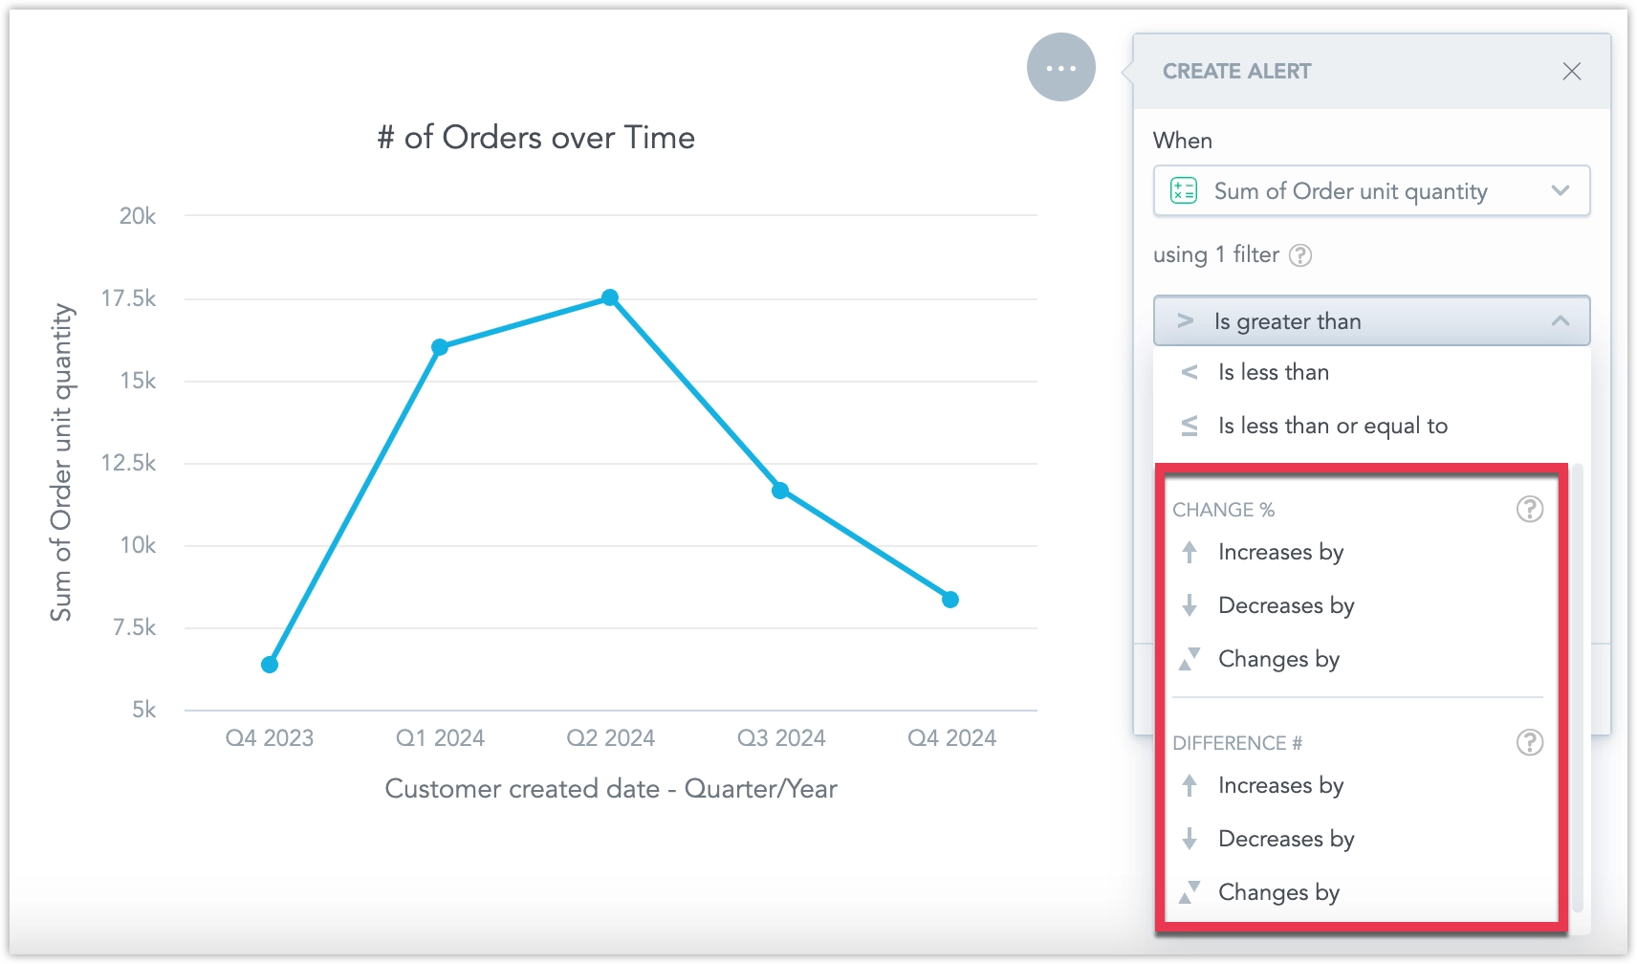Viewport: 1637px width, 964px height.
Task: Close the Create Alert panel
Action: 1571,72
